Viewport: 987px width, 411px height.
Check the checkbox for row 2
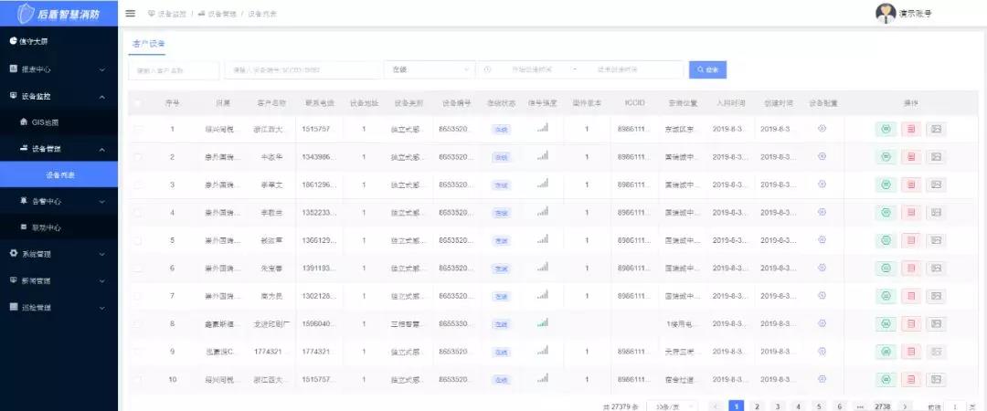[x=138, y=157]
